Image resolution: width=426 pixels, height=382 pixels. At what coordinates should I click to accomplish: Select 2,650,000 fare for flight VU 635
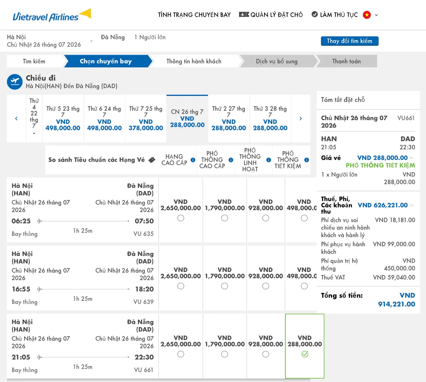181,218
